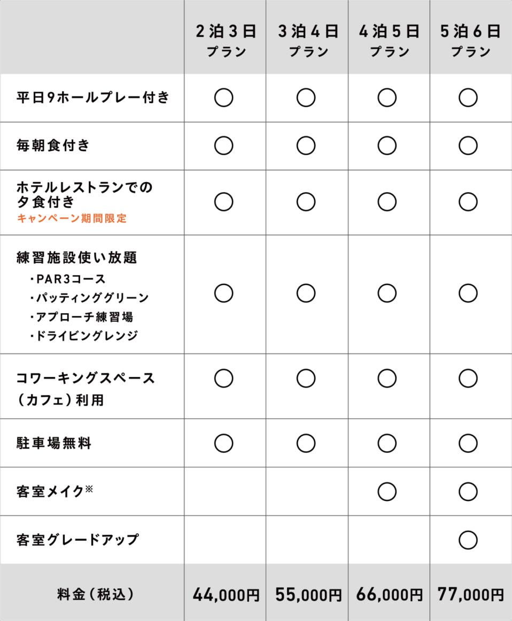Image resolution: width=512 pixels, height=621 pixels.
Task: Select the 駐車場無料 circle in 3泊4日 column
Action: [306, 443]
